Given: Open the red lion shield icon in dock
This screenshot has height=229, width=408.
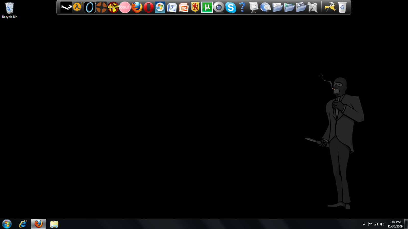Looking at the screenshot, I should pyautogui.click(x=195, y=7).
